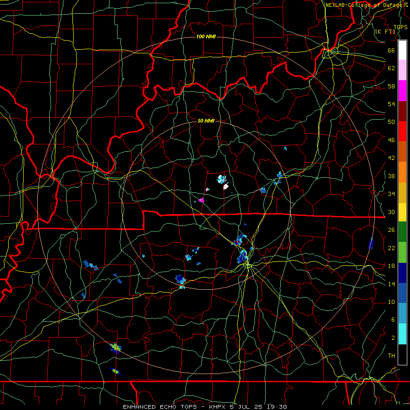Select the light green legend swatch

[402, 252]
